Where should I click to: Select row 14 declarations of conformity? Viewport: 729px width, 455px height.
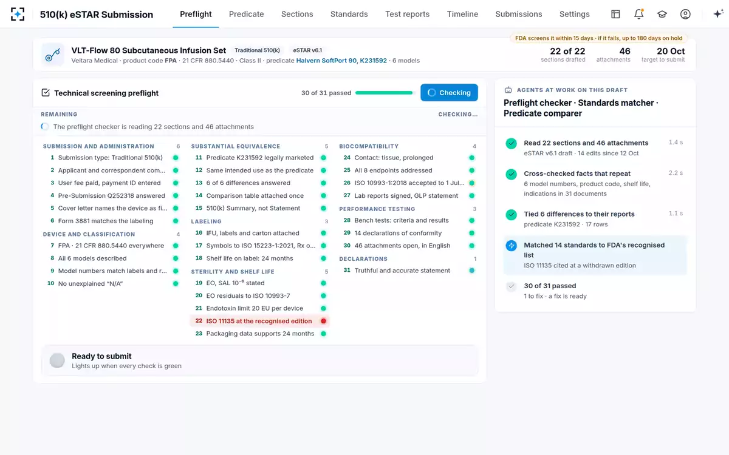click(x=408, y=233)
